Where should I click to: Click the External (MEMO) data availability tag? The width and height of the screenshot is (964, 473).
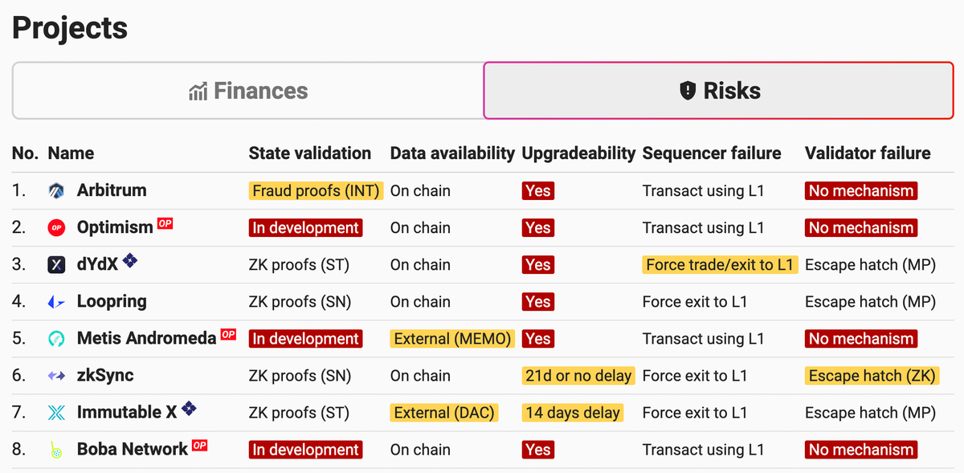tap(452, 339)
